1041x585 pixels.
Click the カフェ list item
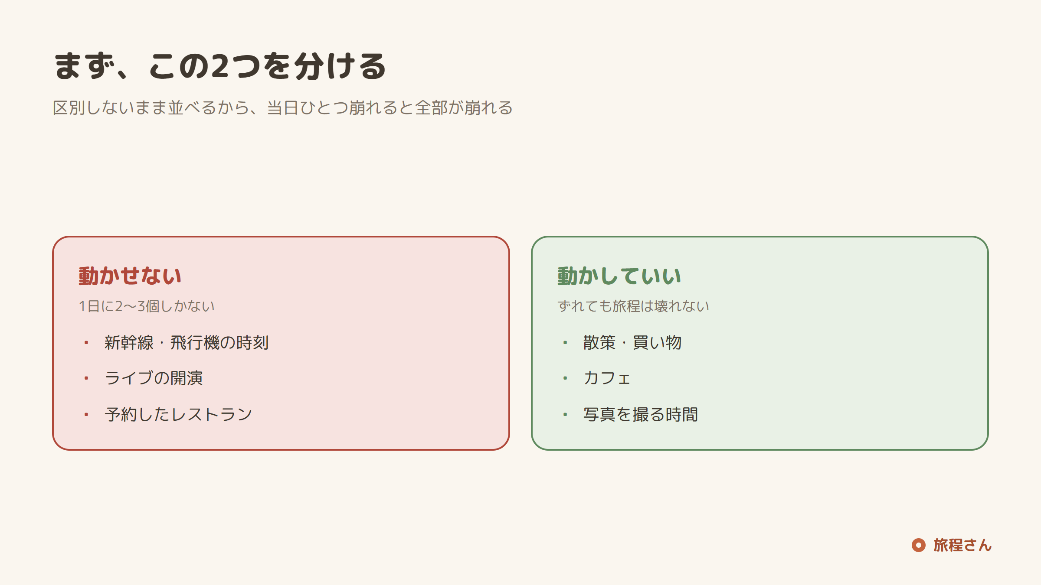pyautogui.click(x=606, y=378)
